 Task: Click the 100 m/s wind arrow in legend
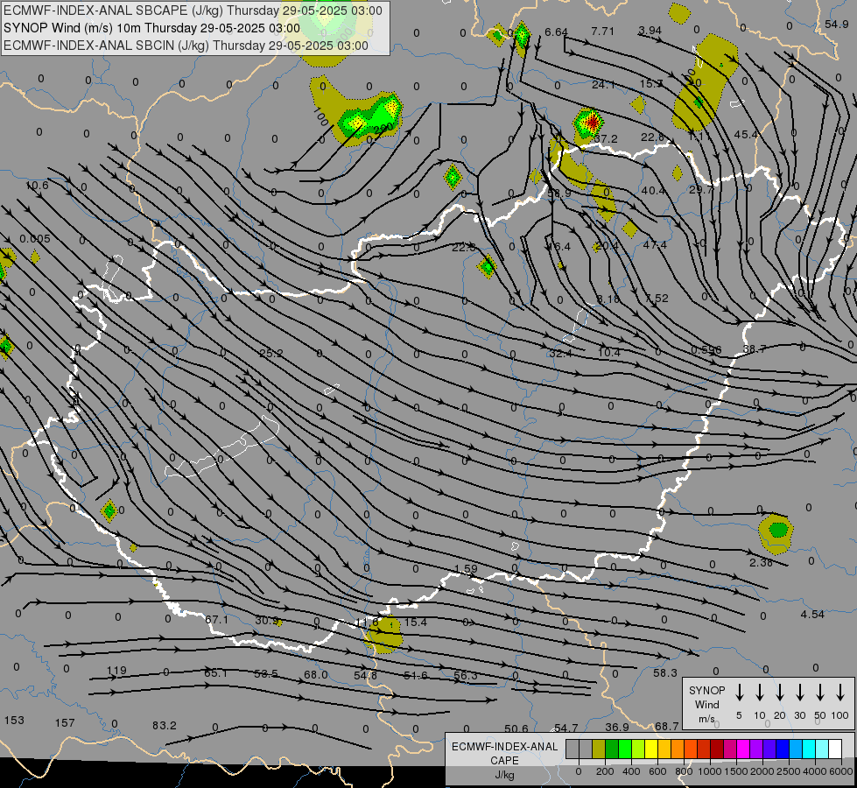tap(840, 693)
